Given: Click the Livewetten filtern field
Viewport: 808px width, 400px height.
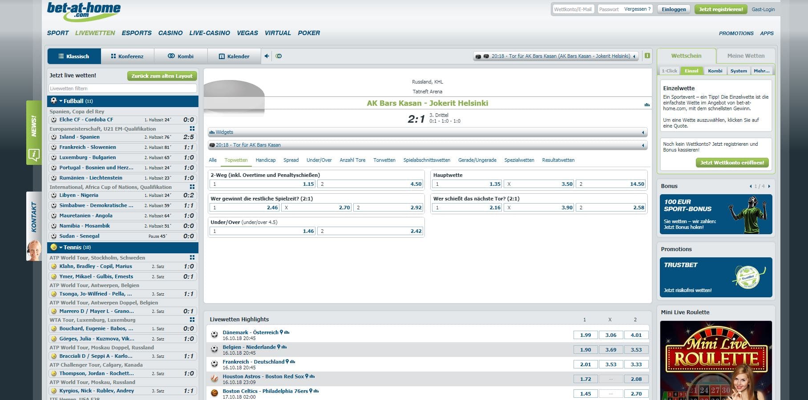Looking at the screenshot, I should (x=122, y=88).
